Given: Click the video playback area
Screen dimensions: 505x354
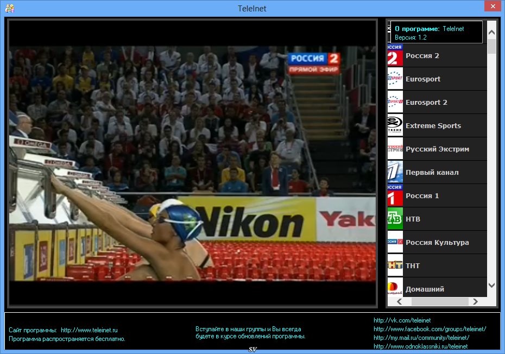Looking at the screenshot, I should point(192,163).
